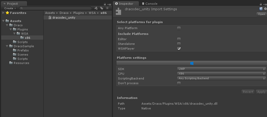Screen dimensions: 267x117
Task: Select the Resources folder in tree
Action: point(21,63)
